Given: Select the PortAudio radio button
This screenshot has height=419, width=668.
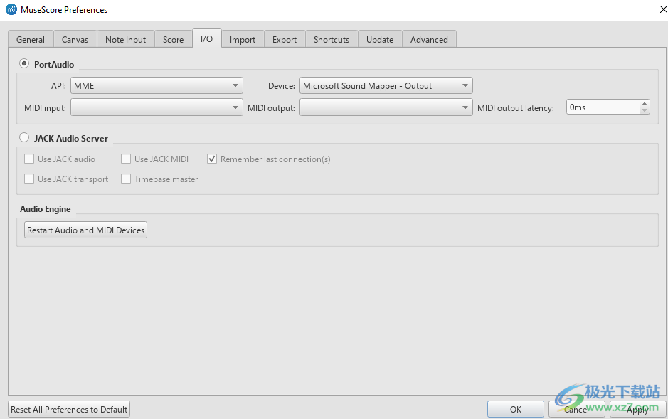Looking at the screenshot, I should tap(25, 64).
